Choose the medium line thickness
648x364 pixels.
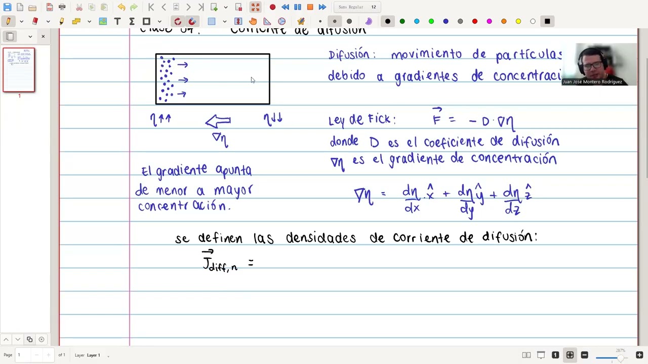point(335,21)
